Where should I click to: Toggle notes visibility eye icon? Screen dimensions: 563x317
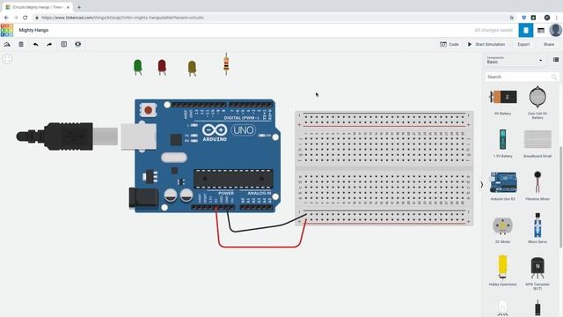tap(78, 44)
